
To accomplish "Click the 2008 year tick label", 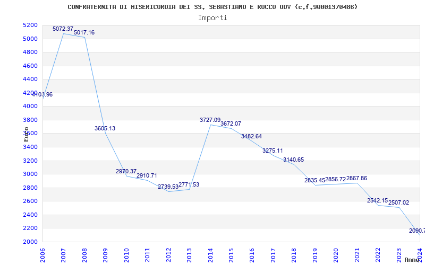I will coord(84,255).
